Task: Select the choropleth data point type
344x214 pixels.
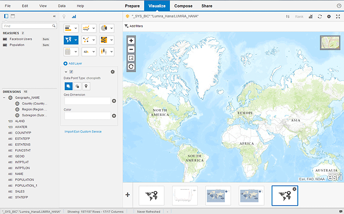Action: [x=68, y=86]
